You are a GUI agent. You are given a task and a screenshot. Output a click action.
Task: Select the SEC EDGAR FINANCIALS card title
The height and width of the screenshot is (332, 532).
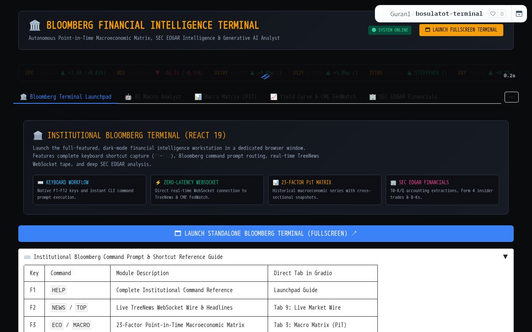(x=424, y=183)
